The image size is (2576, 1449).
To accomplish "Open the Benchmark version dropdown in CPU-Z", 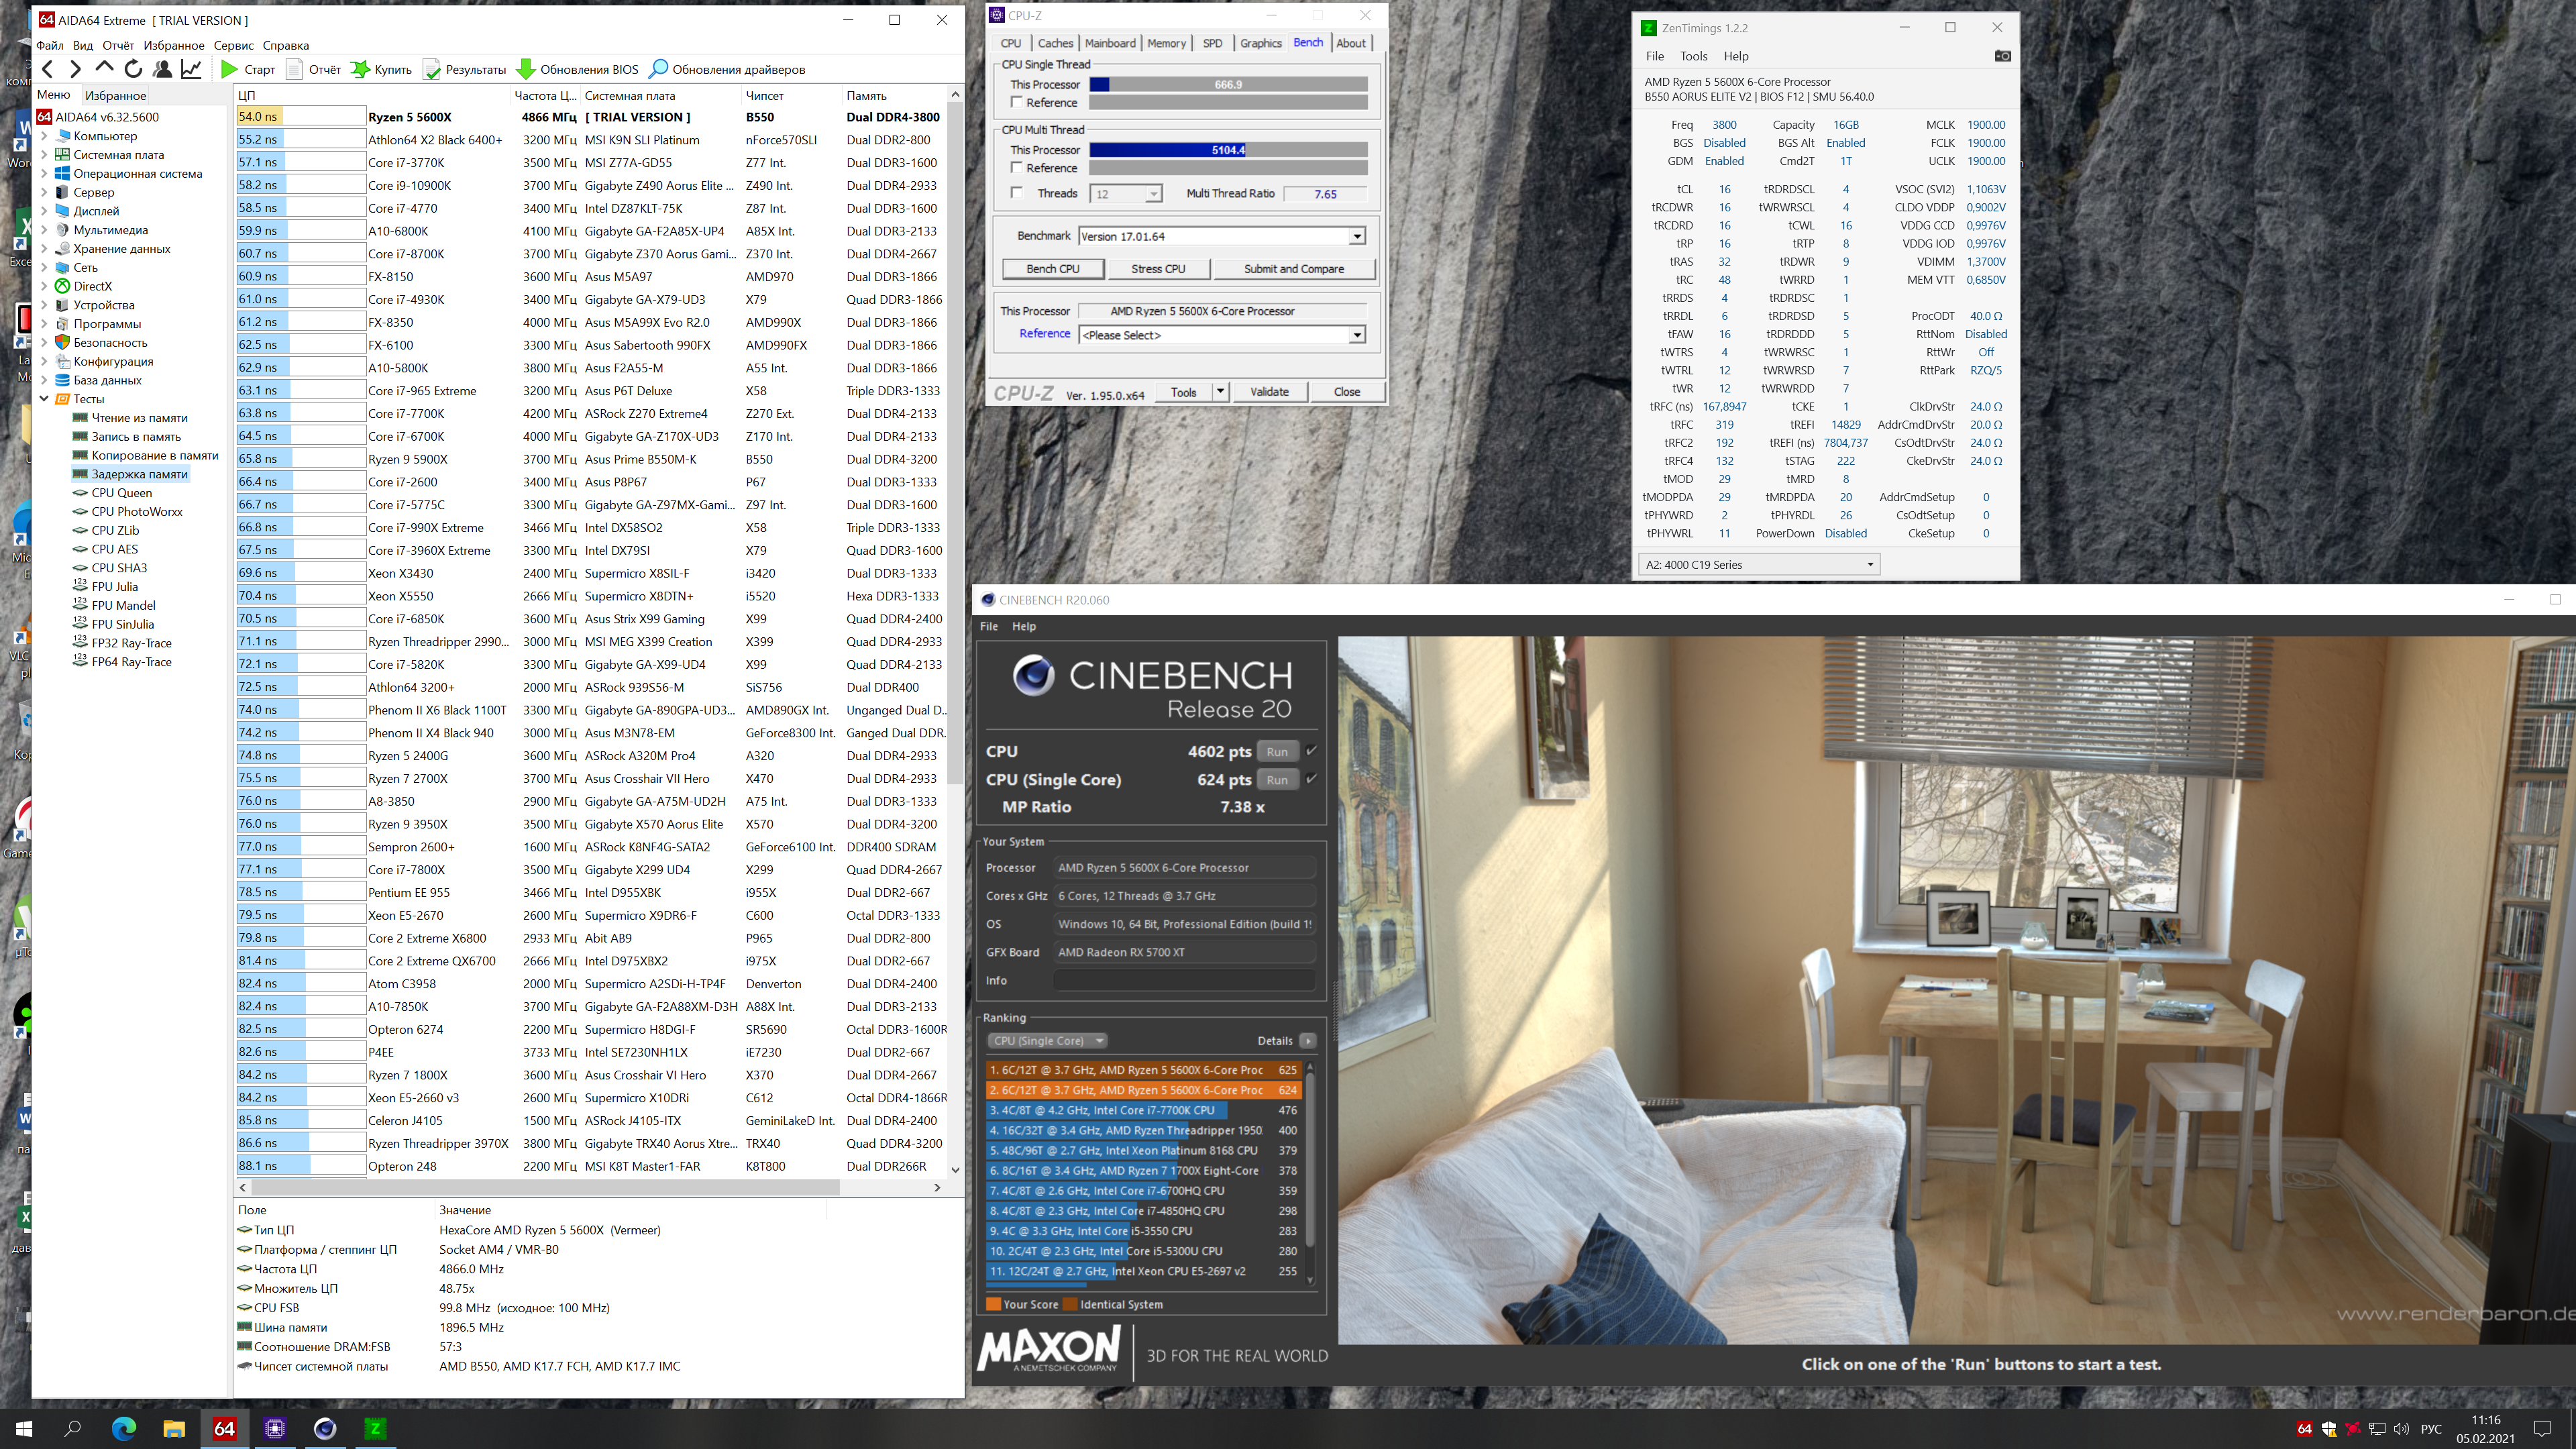I will (x=1356, y=237).
